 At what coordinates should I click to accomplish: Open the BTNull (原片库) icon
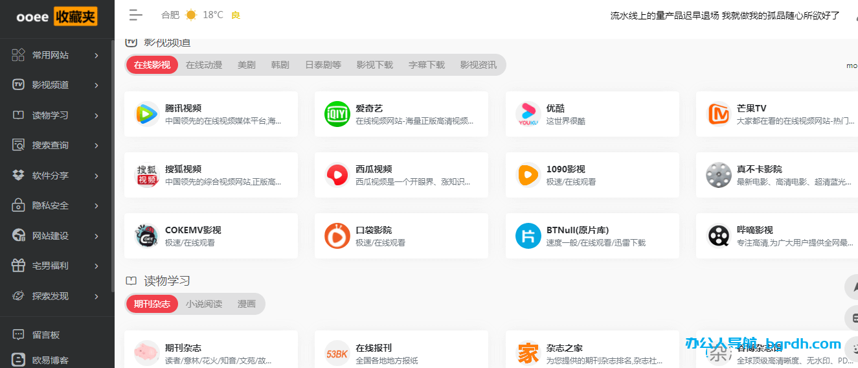pyautogui.click(x=528, y=236)
